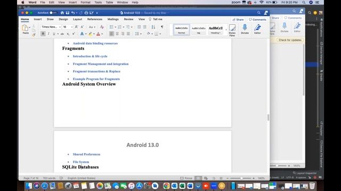Click the Undo arrow icon

click(x=73, y=13)
